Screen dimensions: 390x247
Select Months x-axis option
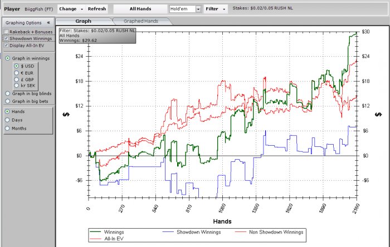pyautogui.click(x=7, y=129)
